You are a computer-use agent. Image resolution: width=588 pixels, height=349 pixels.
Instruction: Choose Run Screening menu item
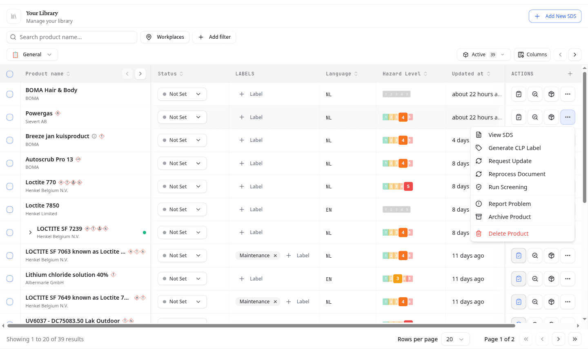(523, 187)
